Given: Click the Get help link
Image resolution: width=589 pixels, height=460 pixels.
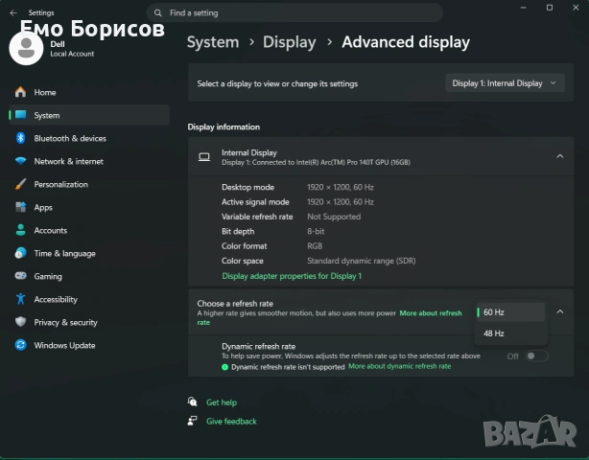Looking at the screenshot, I should tap(221, 402).
